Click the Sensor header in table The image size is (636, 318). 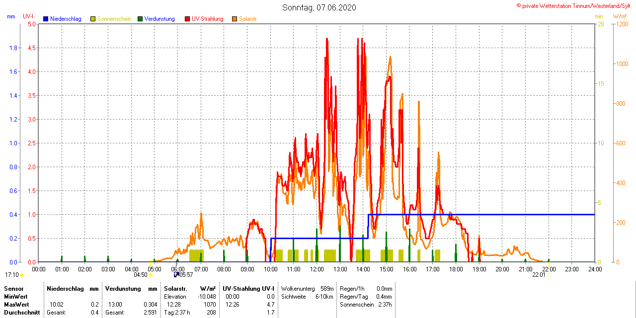tap(13, 289)
